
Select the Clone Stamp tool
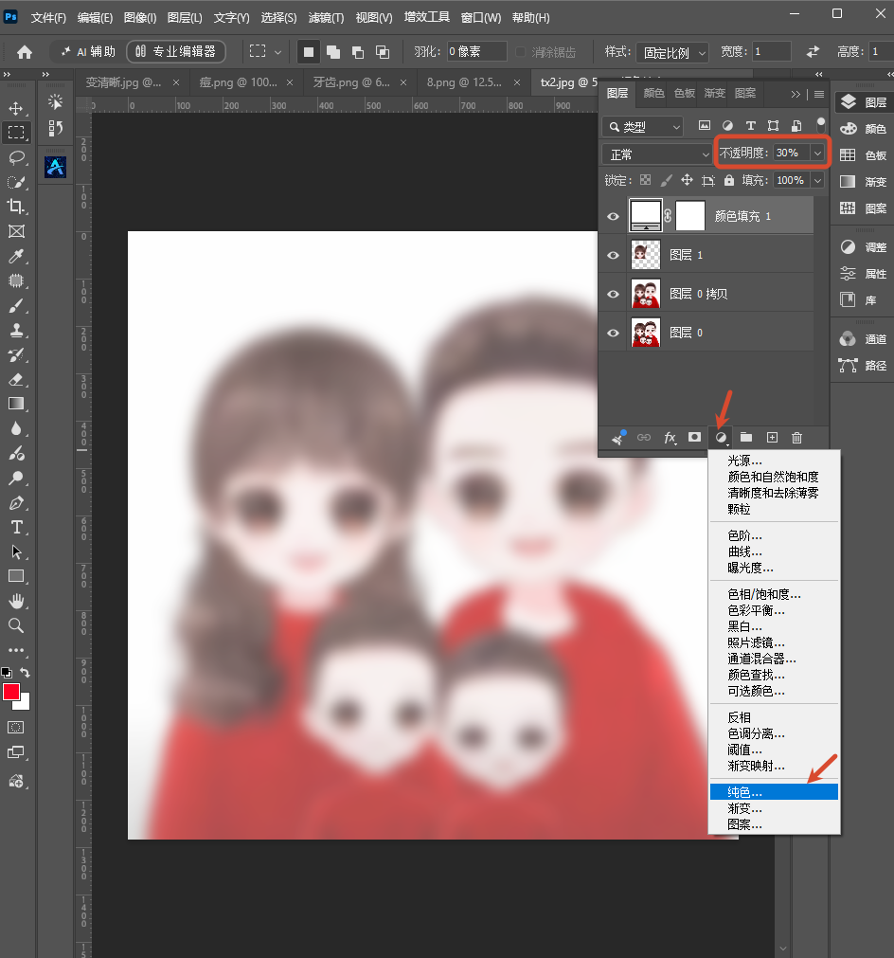pyautogui.click(x=16, y=330)
